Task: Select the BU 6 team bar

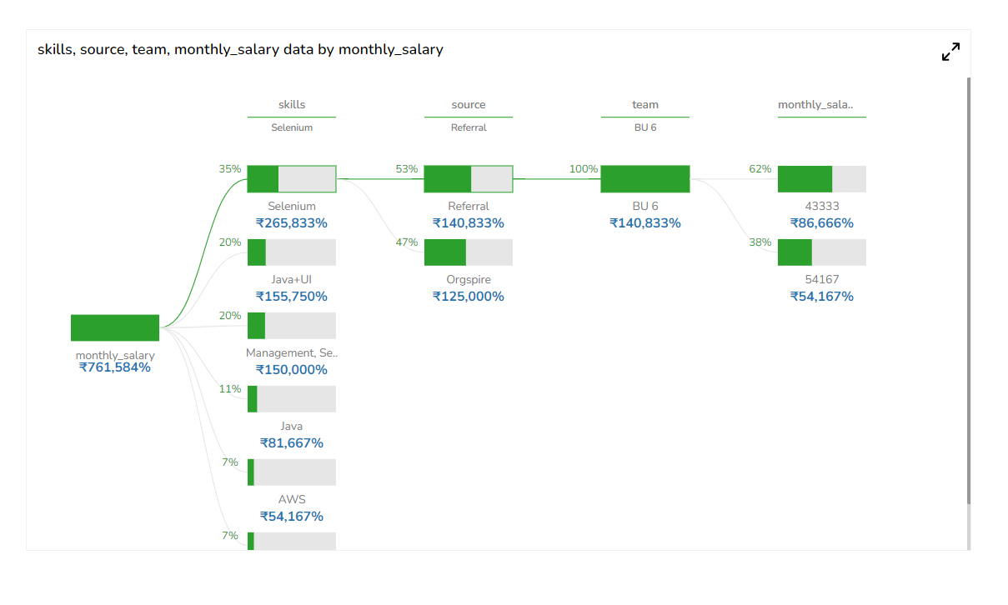Action: pos(645,179)
